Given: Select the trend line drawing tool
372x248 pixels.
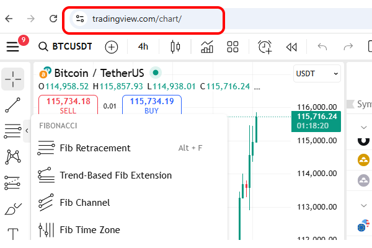Looking at the screenshot, I should click(13, 105).
